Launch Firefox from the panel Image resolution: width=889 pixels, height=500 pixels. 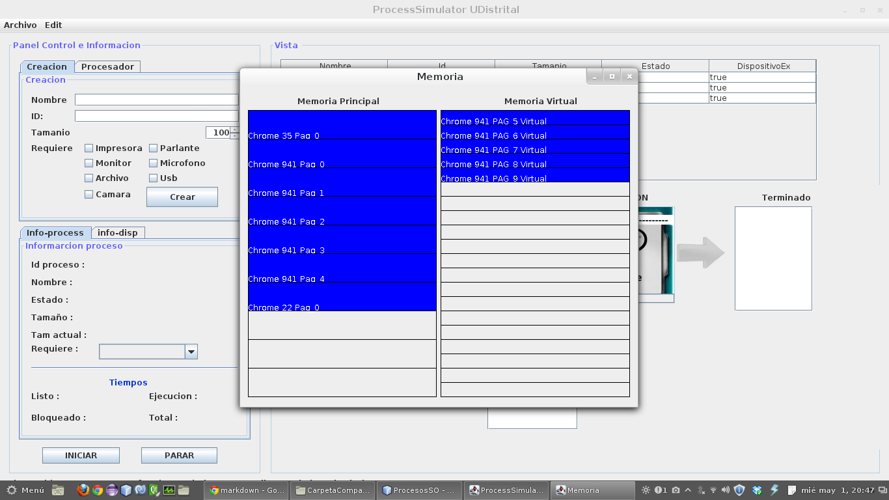pos(83,490)
